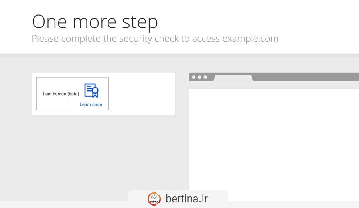Click the first dot in mock browser
The height and width of the screenshot is (208, 359).
click(194, 77)
